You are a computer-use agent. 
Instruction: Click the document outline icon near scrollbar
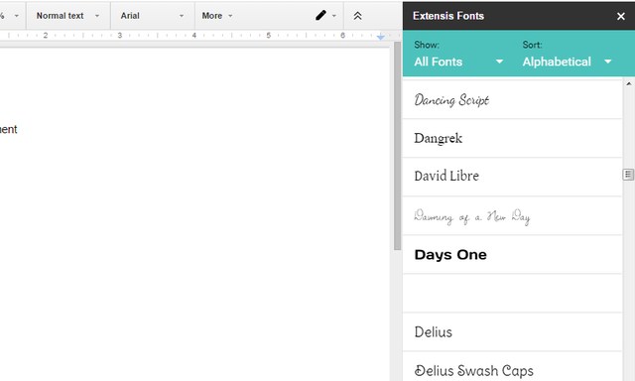pyautogui.click(x=628, y=175)
